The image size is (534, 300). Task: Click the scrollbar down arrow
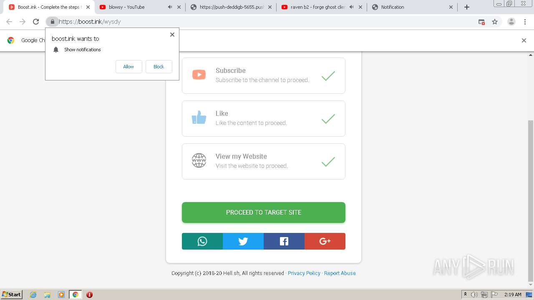(x=531, y=286)
